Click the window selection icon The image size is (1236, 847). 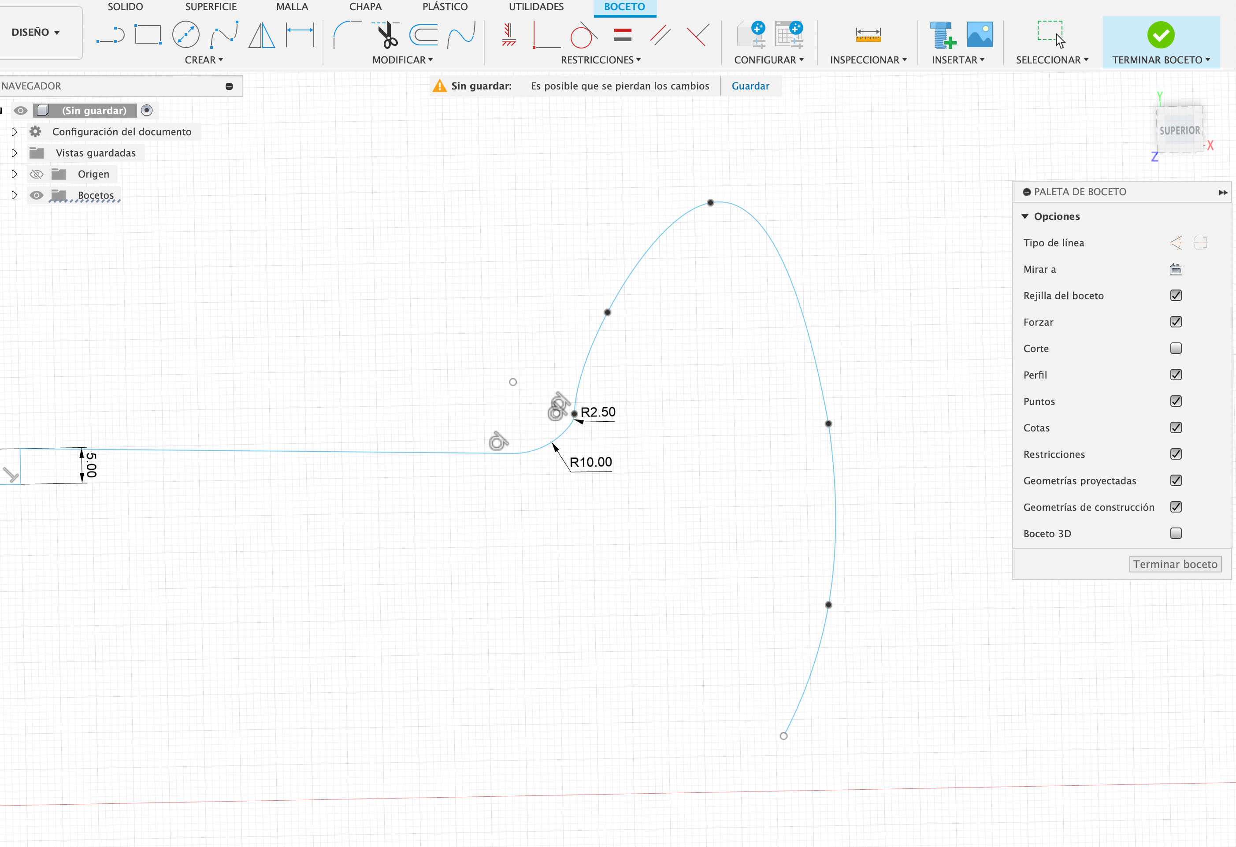point(1051,35)
